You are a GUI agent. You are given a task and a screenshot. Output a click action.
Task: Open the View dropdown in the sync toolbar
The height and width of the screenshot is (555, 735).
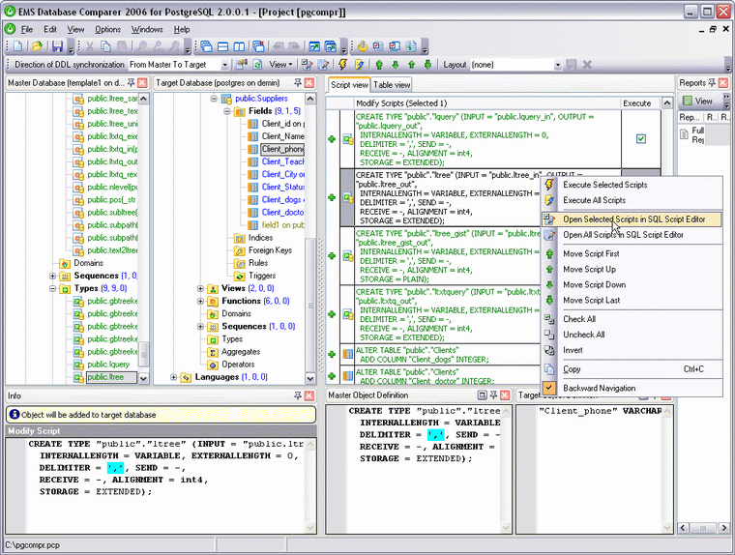280,65
